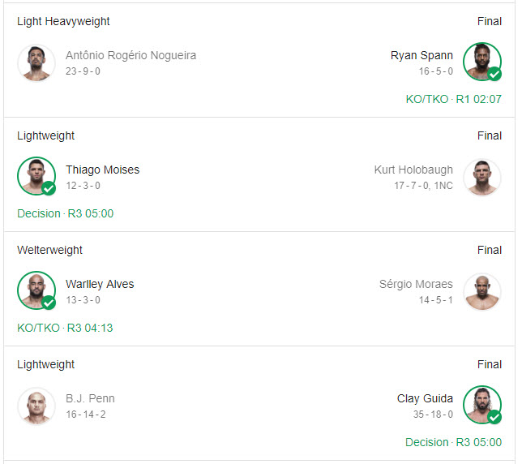
Task: Click Kurt Holobaugh's fighter photo
Action: pos(482,177)
